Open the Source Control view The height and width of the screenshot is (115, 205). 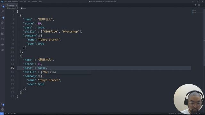tap(3, 17)
